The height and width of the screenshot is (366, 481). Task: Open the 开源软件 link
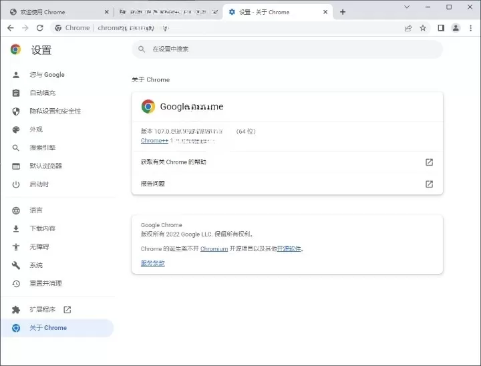click(289, 249)
